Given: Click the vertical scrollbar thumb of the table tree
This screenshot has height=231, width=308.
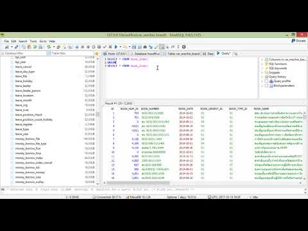Looking at the screenshot, I should pos(98,114).
